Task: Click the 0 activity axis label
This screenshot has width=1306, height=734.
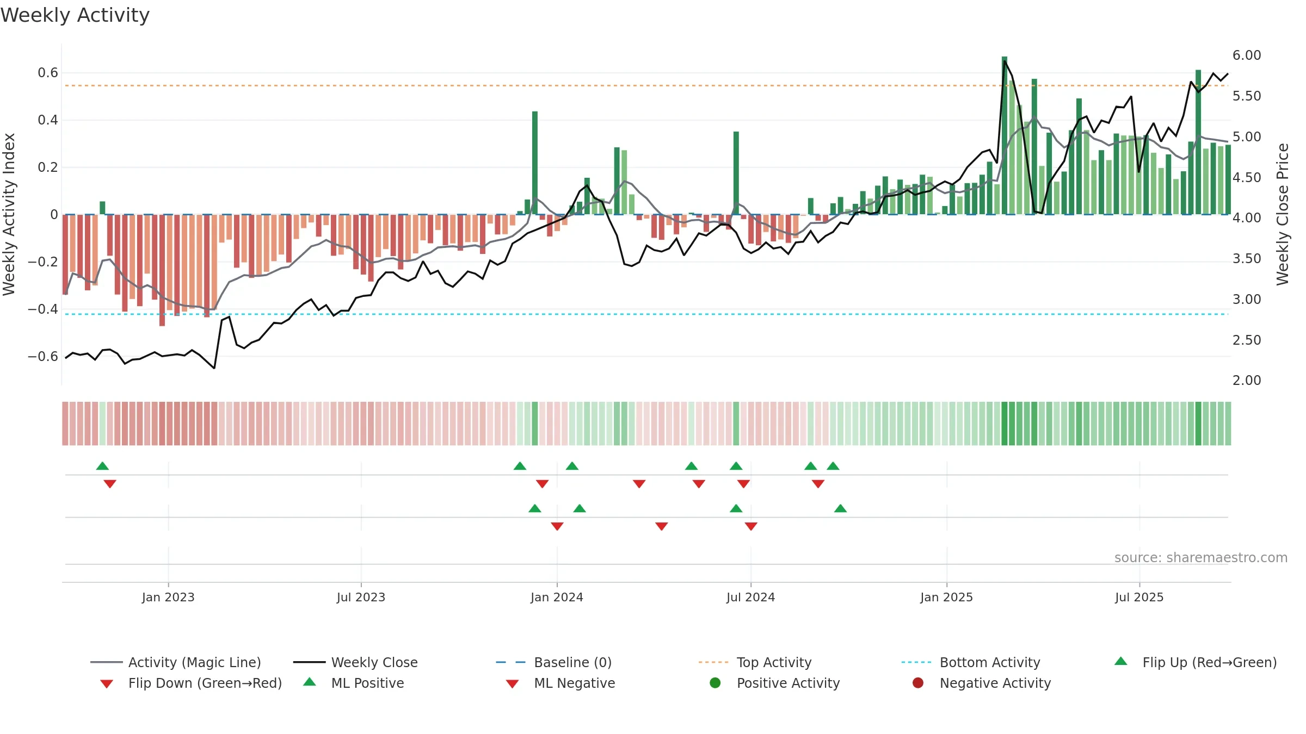Action: (x=54, y=215)
